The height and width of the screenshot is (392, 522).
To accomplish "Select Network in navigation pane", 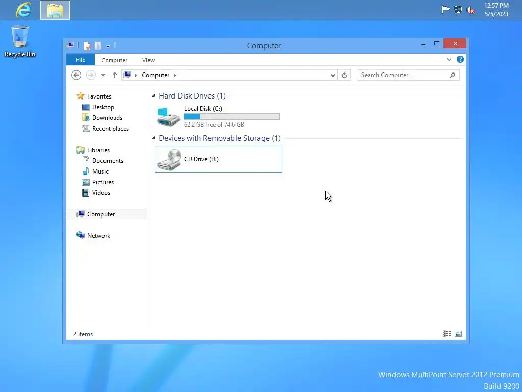I will click(x=98, y=236).
